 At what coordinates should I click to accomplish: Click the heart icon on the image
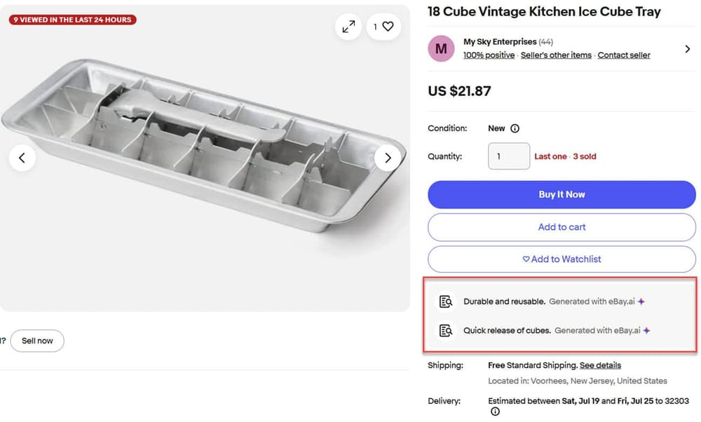pyautogui.click(x=388, y=27)
